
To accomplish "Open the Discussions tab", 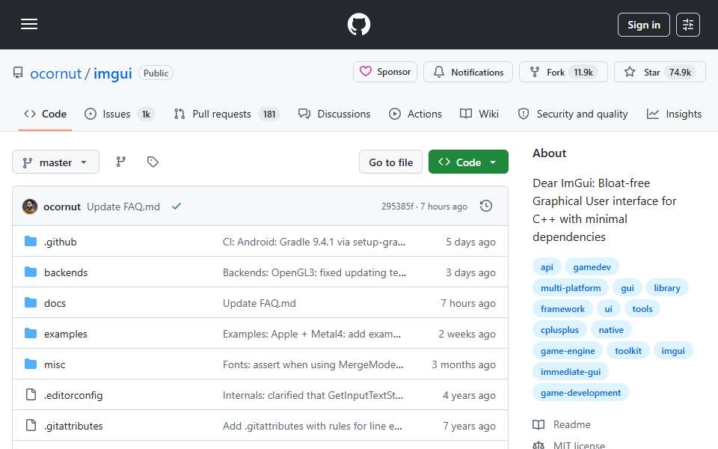I will pos(334,114).
